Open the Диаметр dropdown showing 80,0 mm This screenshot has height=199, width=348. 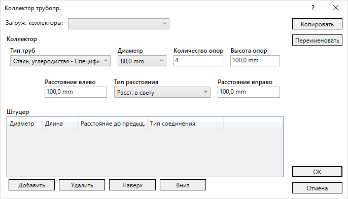pos(142,61)
